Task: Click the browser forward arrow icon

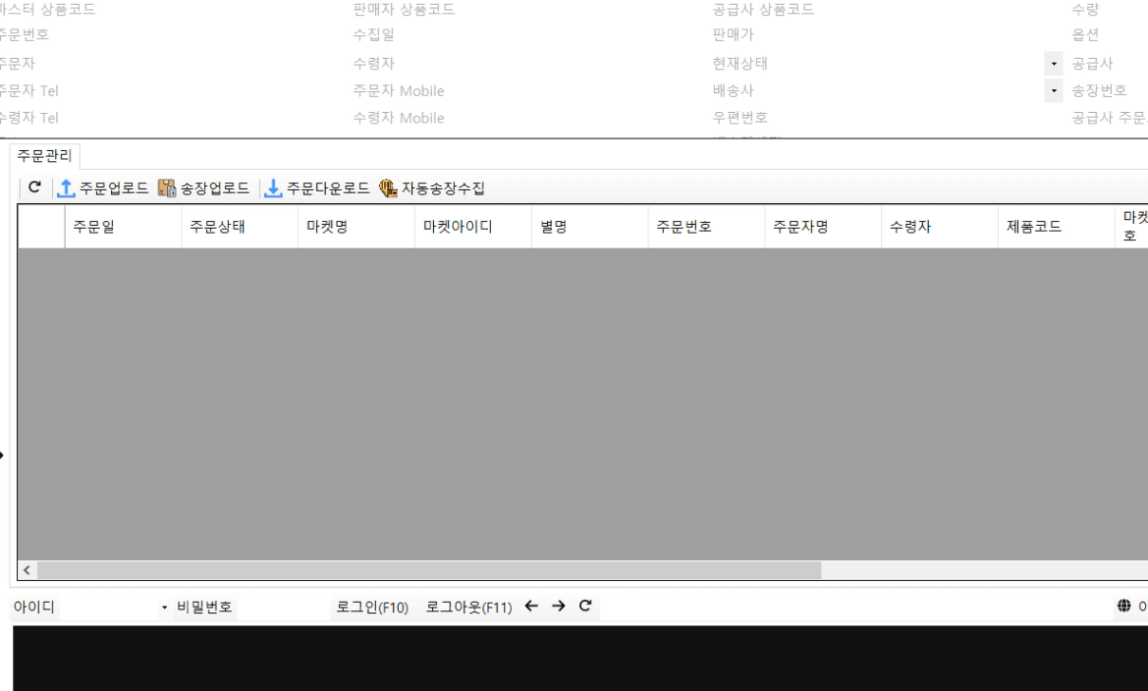Action: pos(559,606)
